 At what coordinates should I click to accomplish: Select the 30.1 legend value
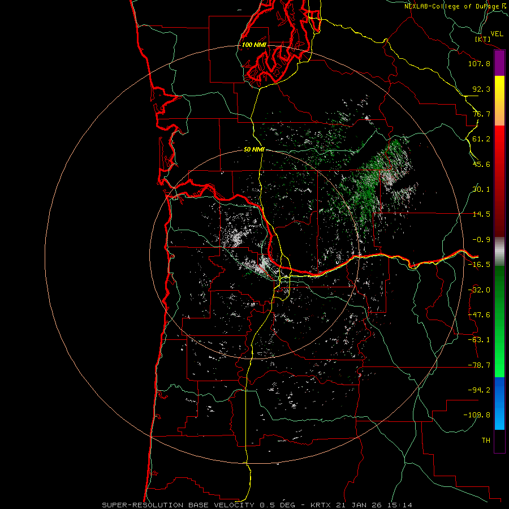481,189
